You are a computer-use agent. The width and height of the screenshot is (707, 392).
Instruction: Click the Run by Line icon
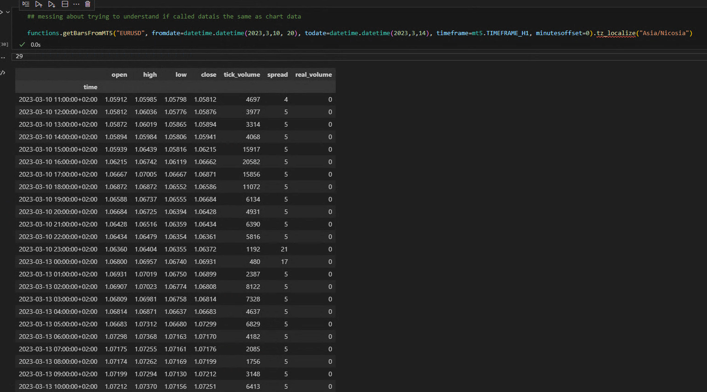26,4
